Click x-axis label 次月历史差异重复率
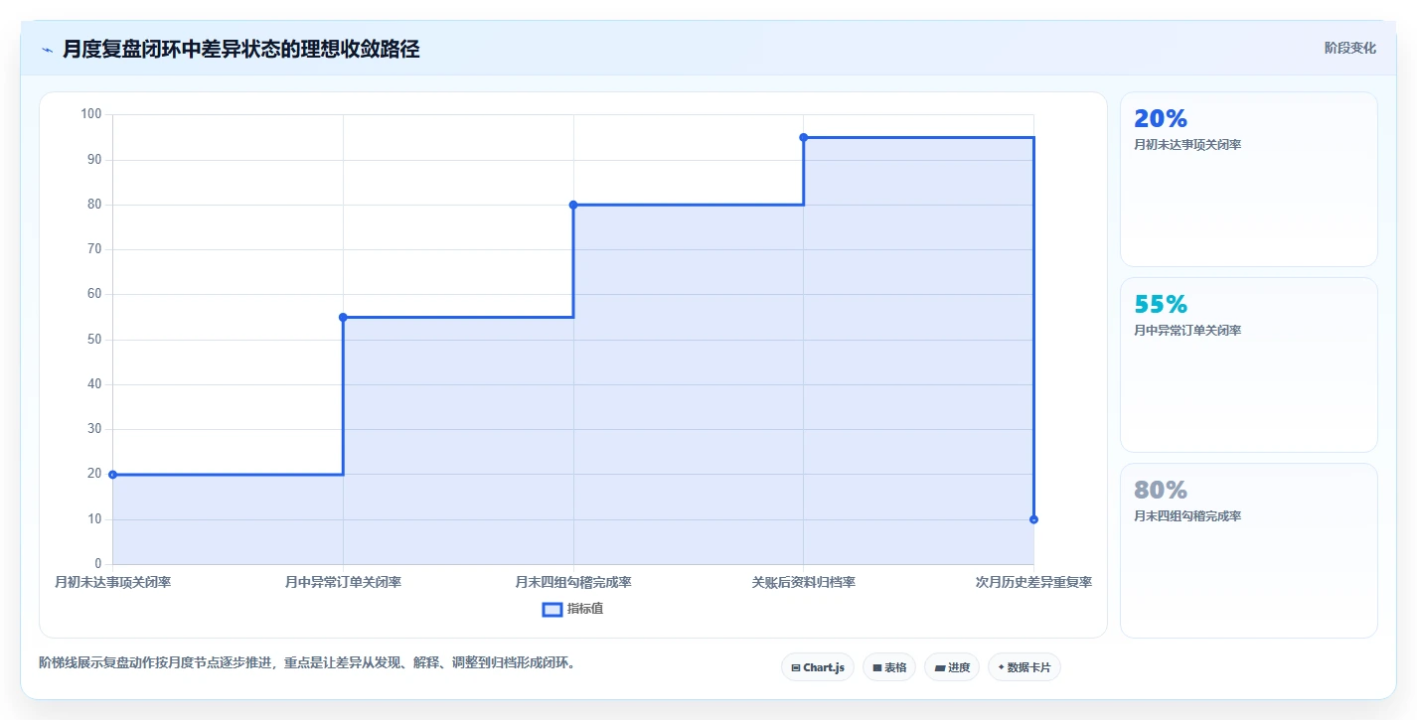The width and height of the screenshot is (1417, 720). pyautogui.click(x=1033, y=582)
